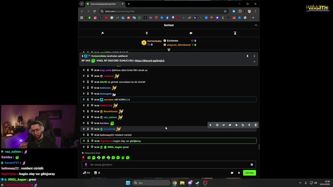Click the username BozukKaset in chat
The height and width of the screenshot is (187, 333).
point(110,111)
